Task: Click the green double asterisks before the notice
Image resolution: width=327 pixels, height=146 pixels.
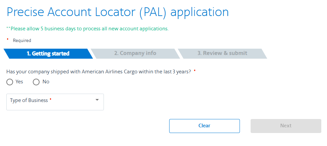Action: click(8, 28)
